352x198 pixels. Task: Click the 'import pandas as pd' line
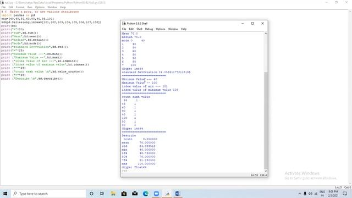(18, 15)
